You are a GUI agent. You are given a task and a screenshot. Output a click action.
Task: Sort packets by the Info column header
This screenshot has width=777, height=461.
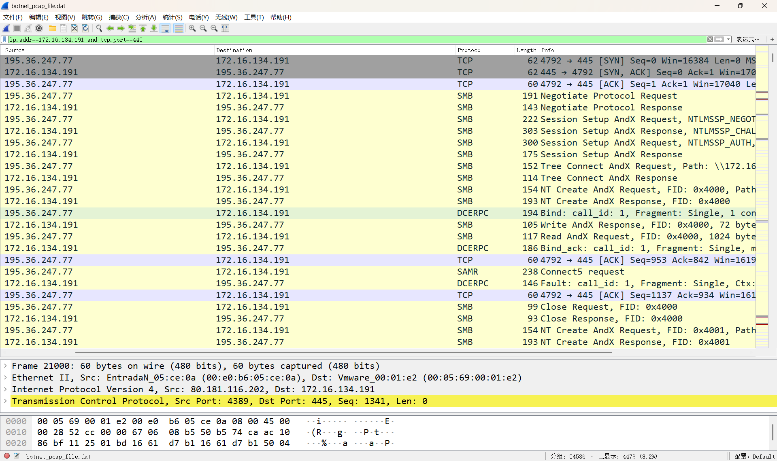click(x=647, y=50)
